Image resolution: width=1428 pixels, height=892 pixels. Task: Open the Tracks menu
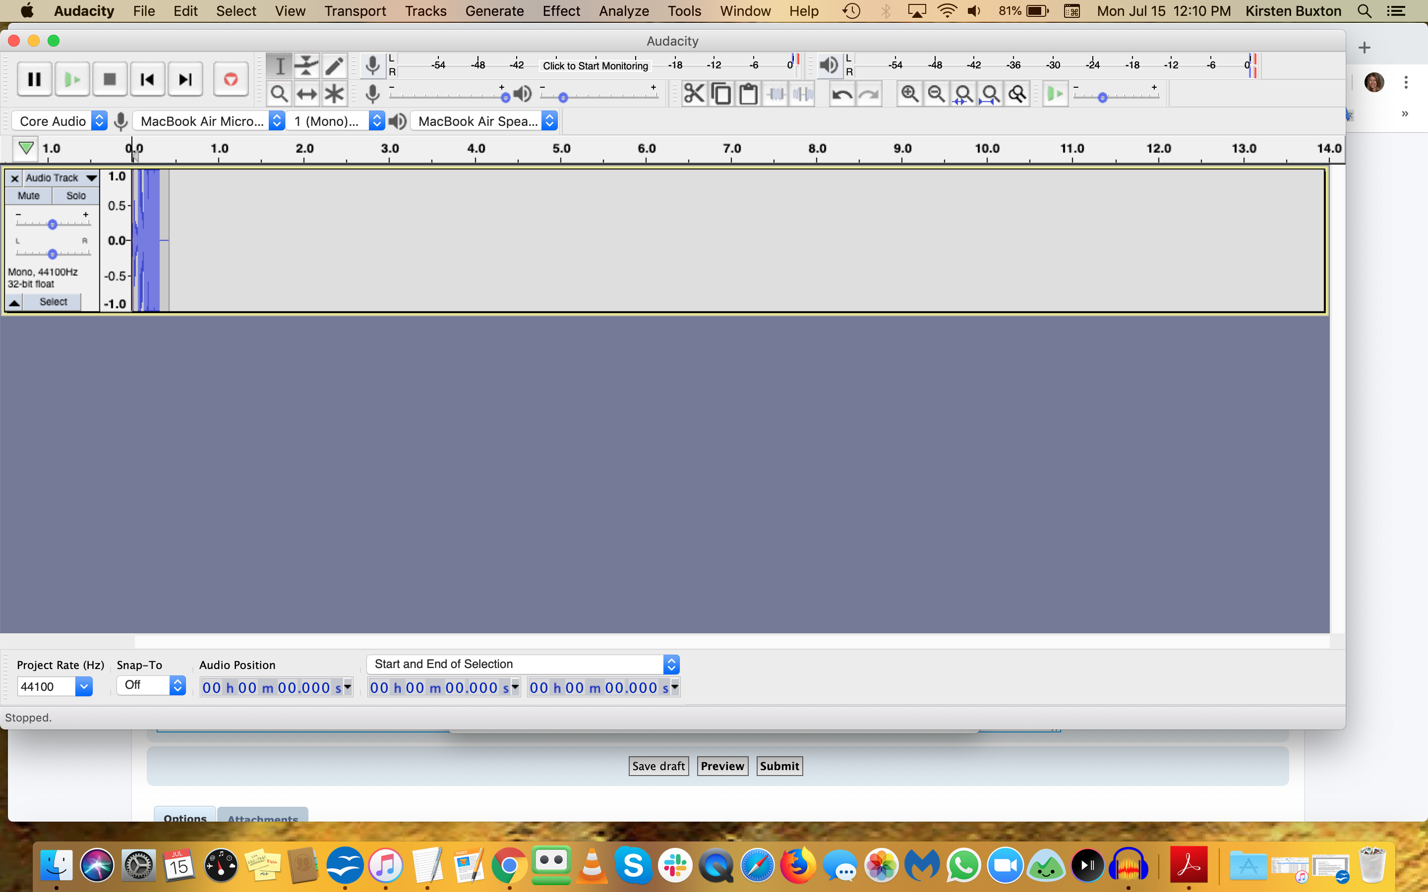[425, 10]
